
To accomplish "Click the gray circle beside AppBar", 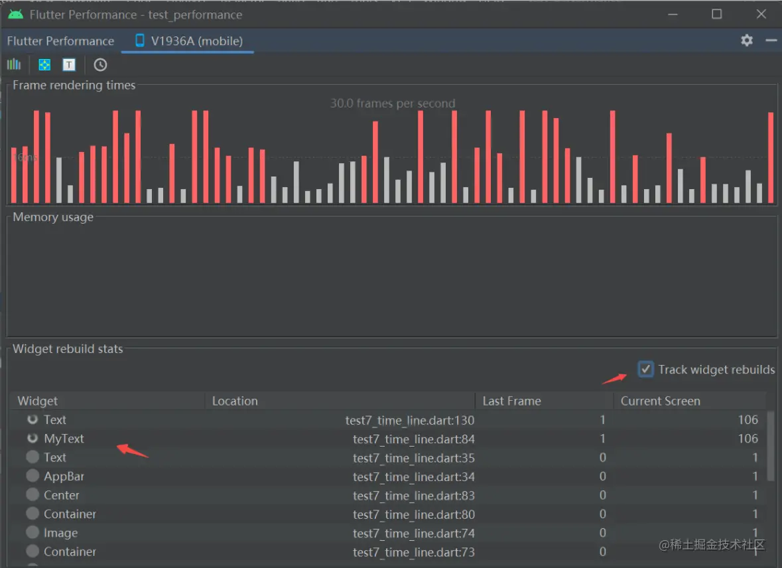I will click(33, 476).
